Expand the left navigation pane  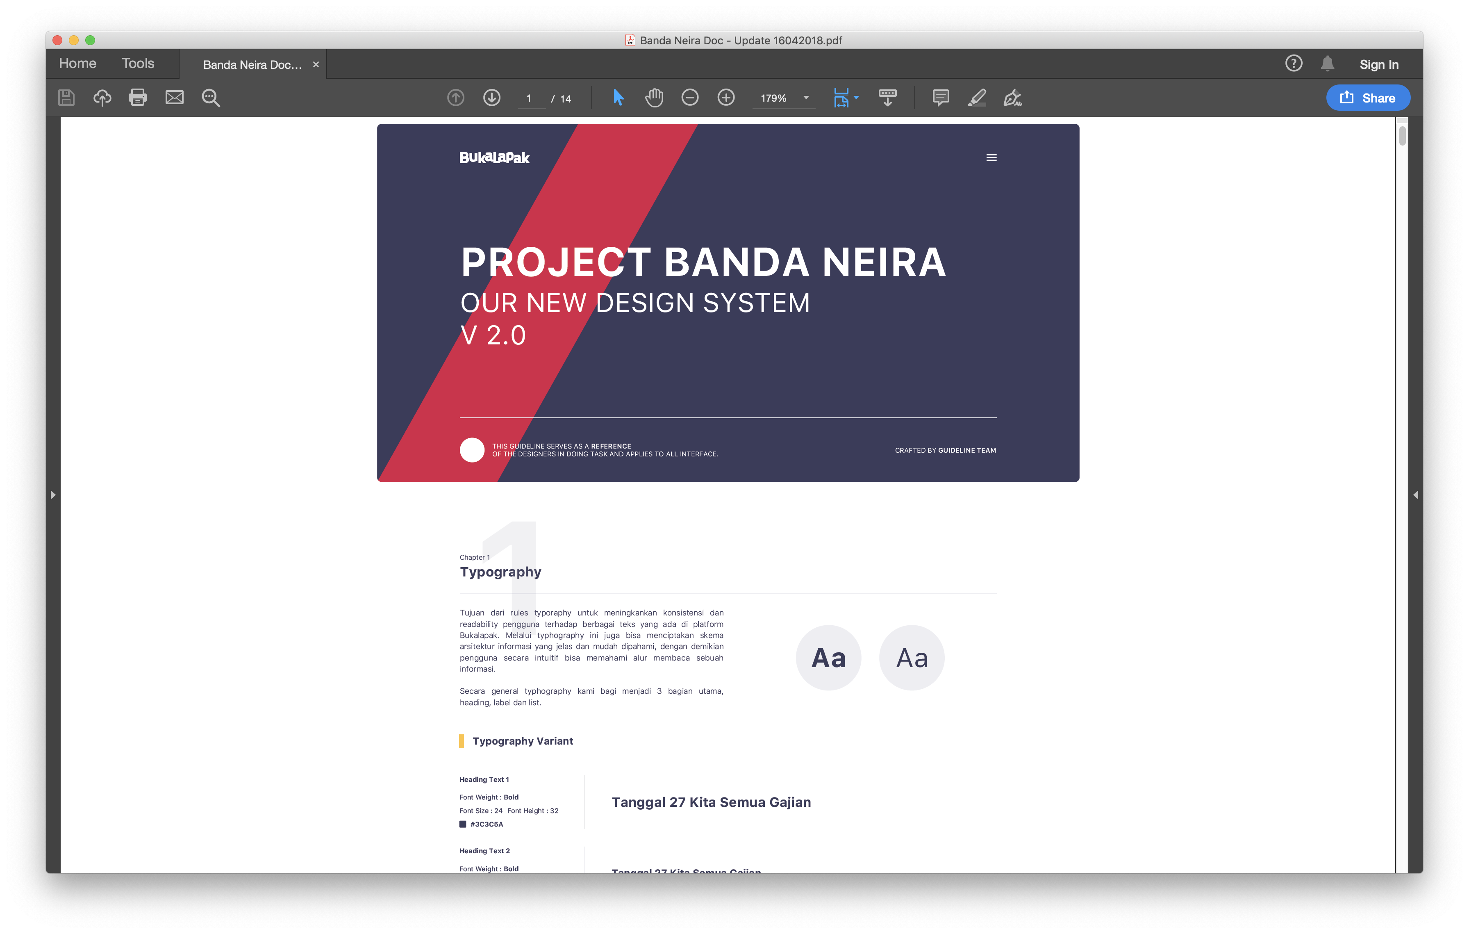click(53, 495)
